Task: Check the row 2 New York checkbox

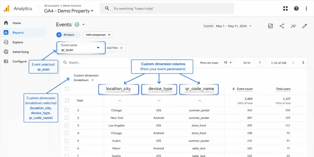Action: (67, 118)
